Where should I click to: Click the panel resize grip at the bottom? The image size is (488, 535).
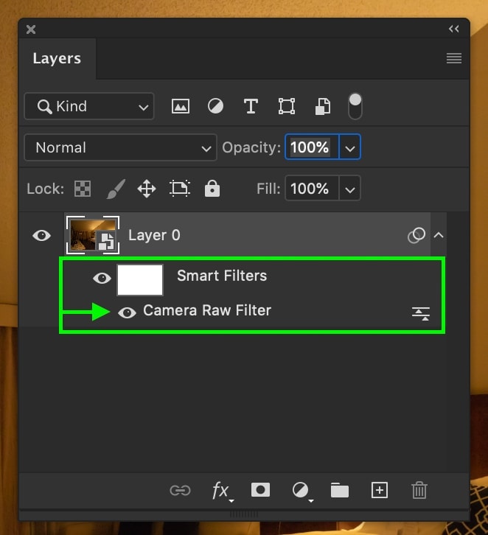click(x=244, y=514)
